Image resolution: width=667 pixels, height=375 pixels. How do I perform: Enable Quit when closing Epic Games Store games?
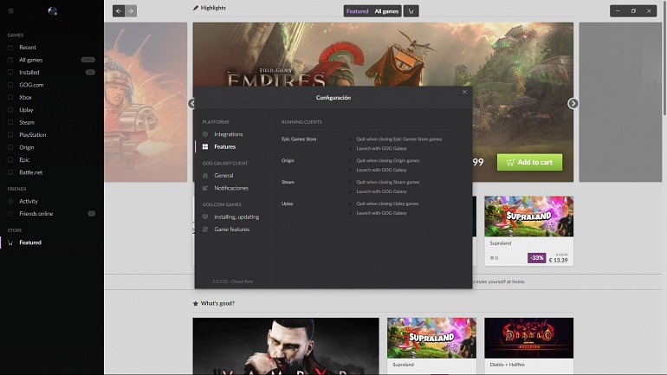pos(350,139)
